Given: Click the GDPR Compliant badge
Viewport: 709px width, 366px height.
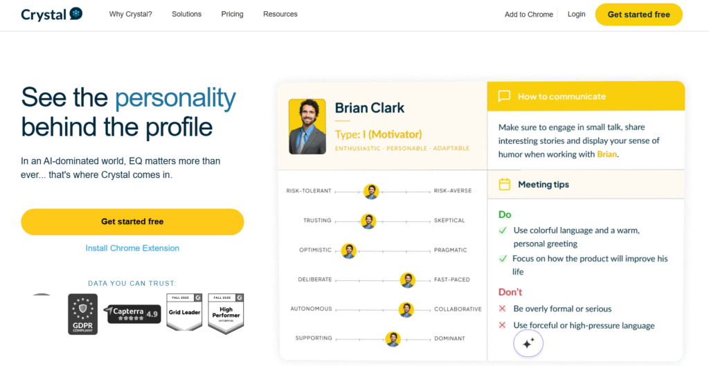Looking at the screenshot, I should [x=83, y=314].
